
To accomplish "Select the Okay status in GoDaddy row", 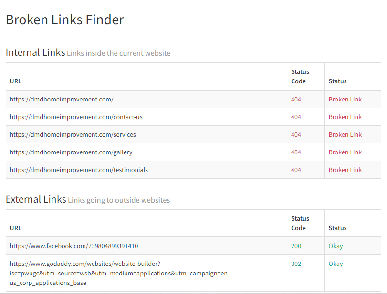I will click(335, 264).
